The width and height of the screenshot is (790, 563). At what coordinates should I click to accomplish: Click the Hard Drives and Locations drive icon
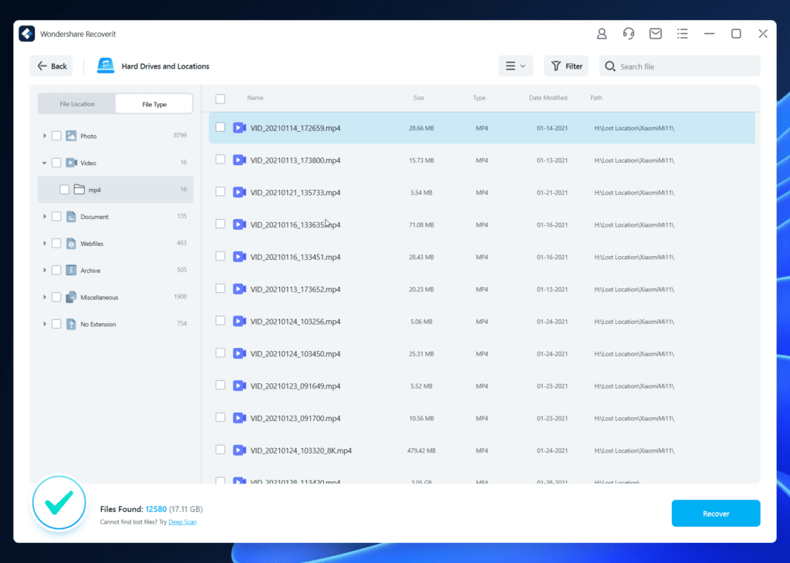pos(106,66)
